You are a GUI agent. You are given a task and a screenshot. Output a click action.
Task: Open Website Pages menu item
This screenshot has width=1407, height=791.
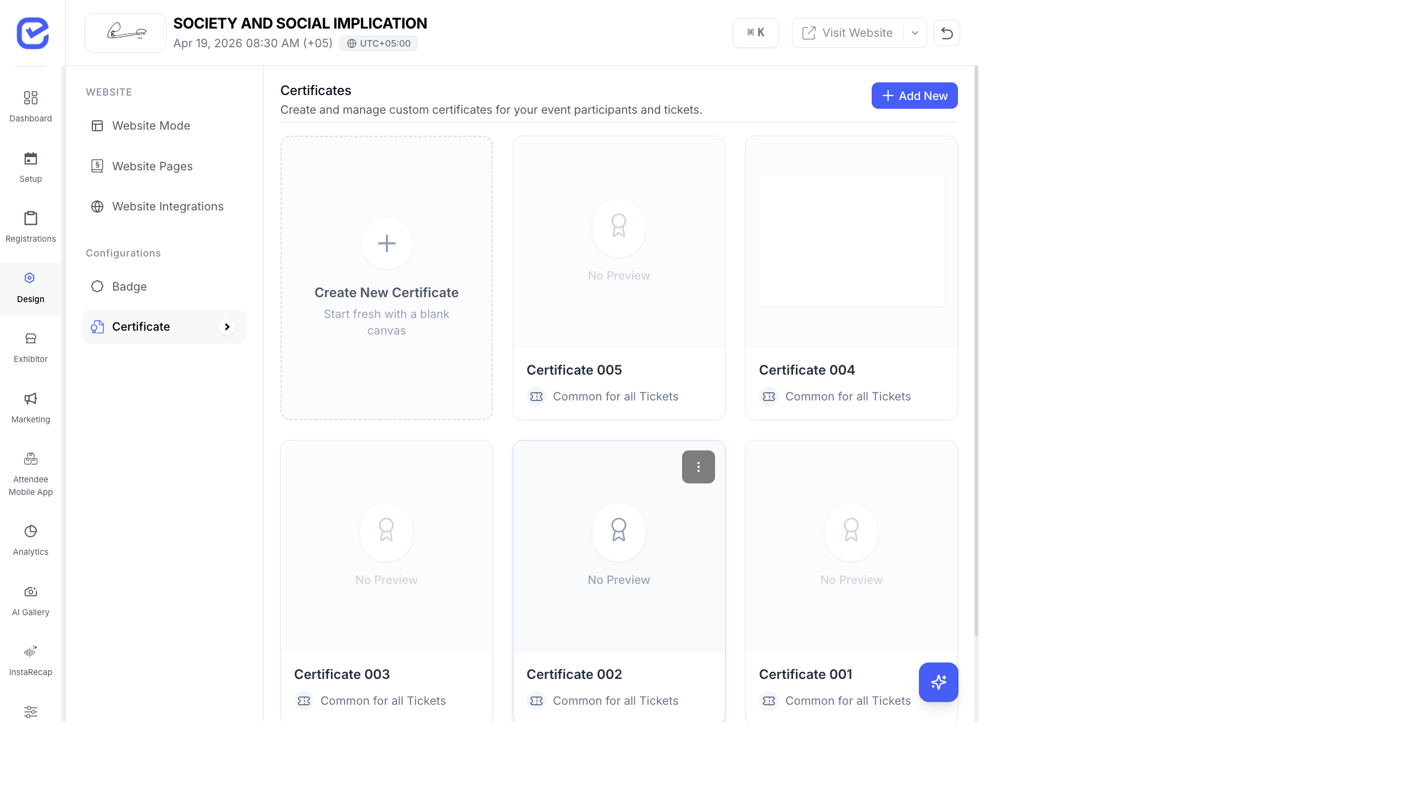pos(164,166)
